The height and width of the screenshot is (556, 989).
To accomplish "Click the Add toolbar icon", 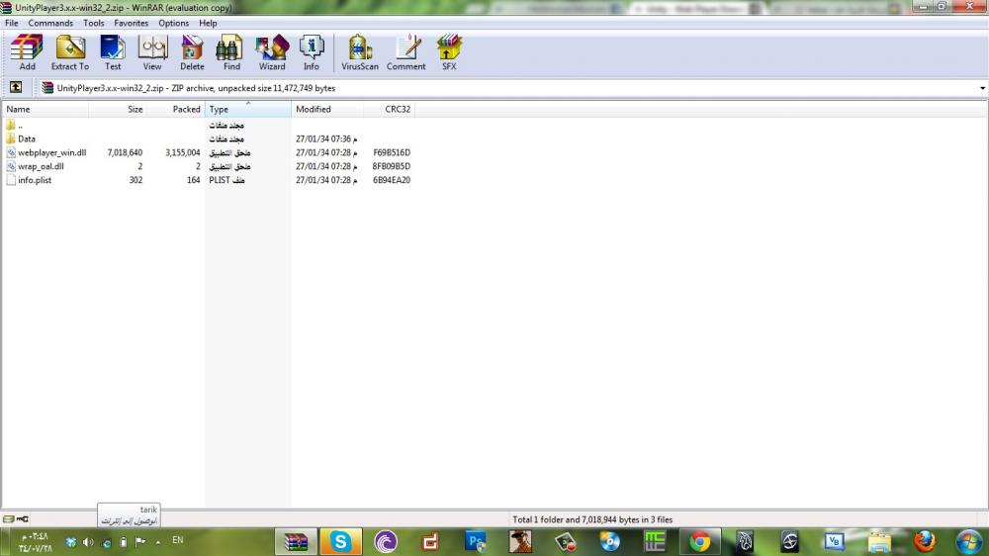I will pyautogui.click(x=27, y=52).
